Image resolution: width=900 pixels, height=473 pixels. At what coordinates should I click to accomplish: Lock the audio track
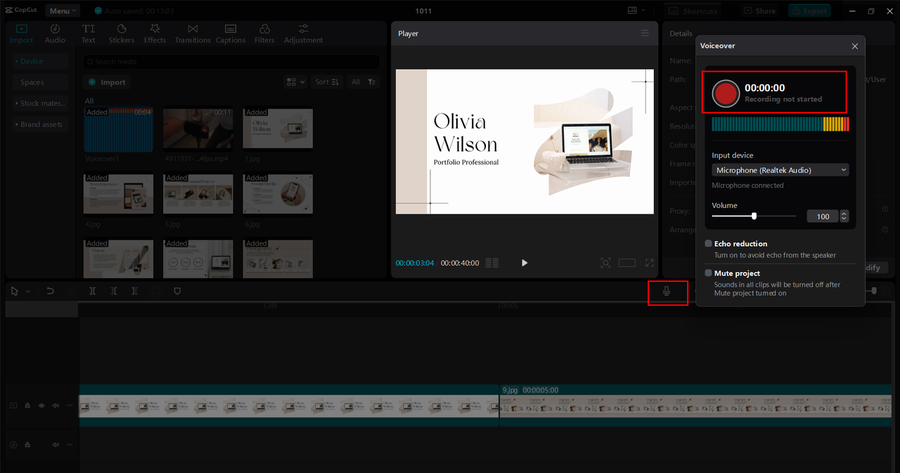point(27,445)
